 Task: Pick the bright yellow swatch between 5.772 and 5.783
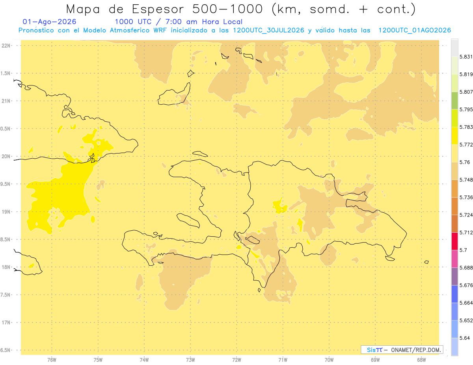click(454, 135)
